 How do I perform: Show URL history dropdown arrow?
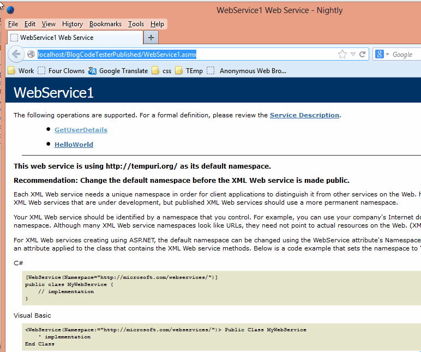353,55
